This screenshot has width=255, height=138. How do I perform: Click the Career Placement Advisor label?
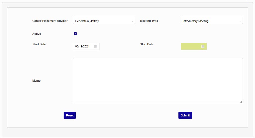point(50,21)
